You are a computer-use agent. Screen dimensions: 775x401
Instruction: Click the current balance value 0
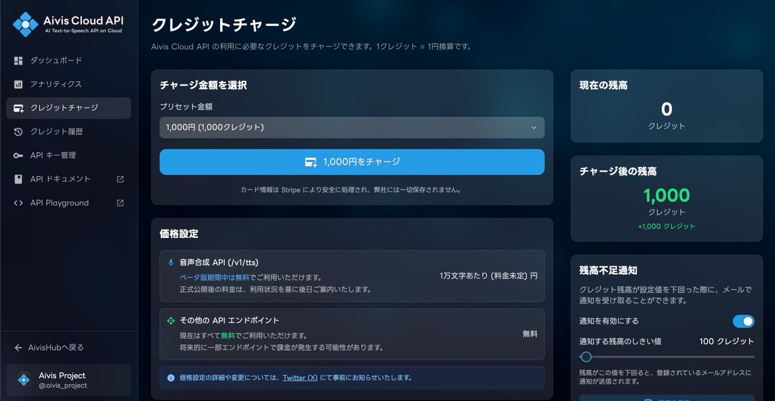[x=667, y=109]
